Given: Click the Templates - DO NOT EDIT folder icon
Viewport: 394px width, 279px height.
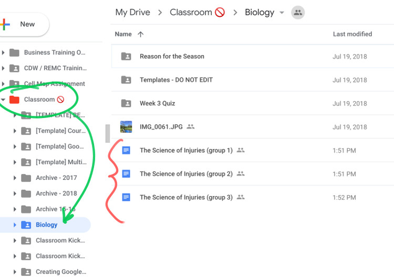Looking at the screenshot, I should [x=126, y=80].
